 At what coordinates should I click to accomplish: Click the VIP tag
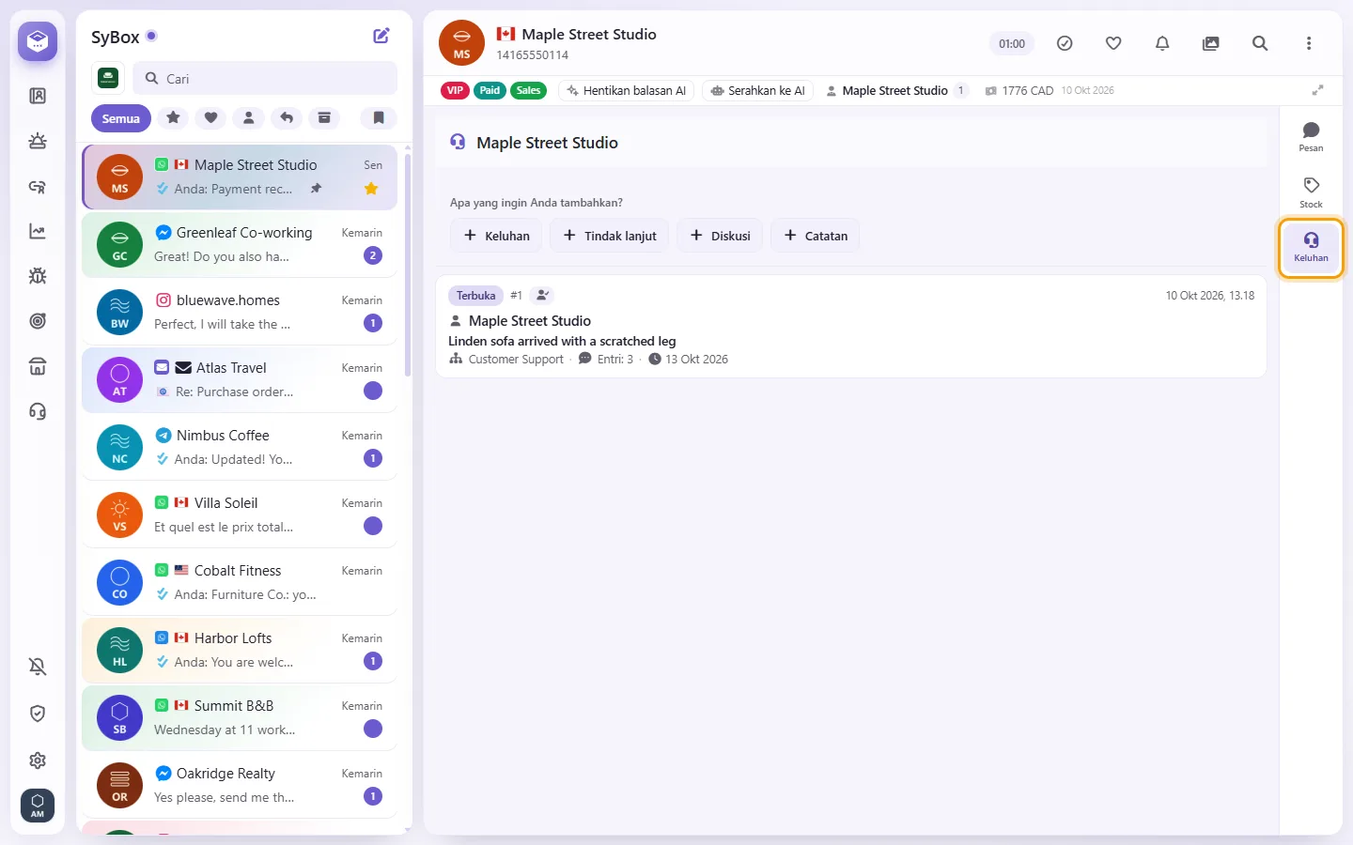click(456, 90)
